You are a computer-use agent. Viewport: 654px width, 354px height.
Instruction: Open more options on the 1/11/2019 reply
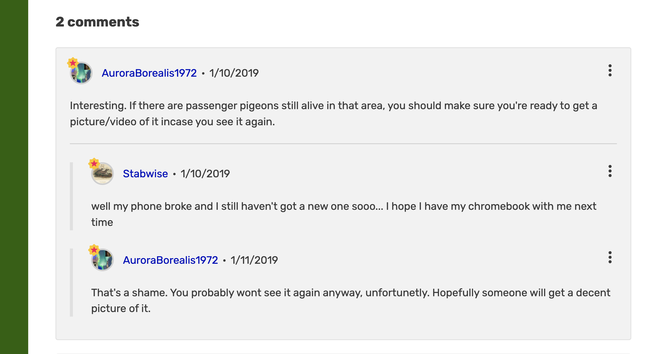610,257
